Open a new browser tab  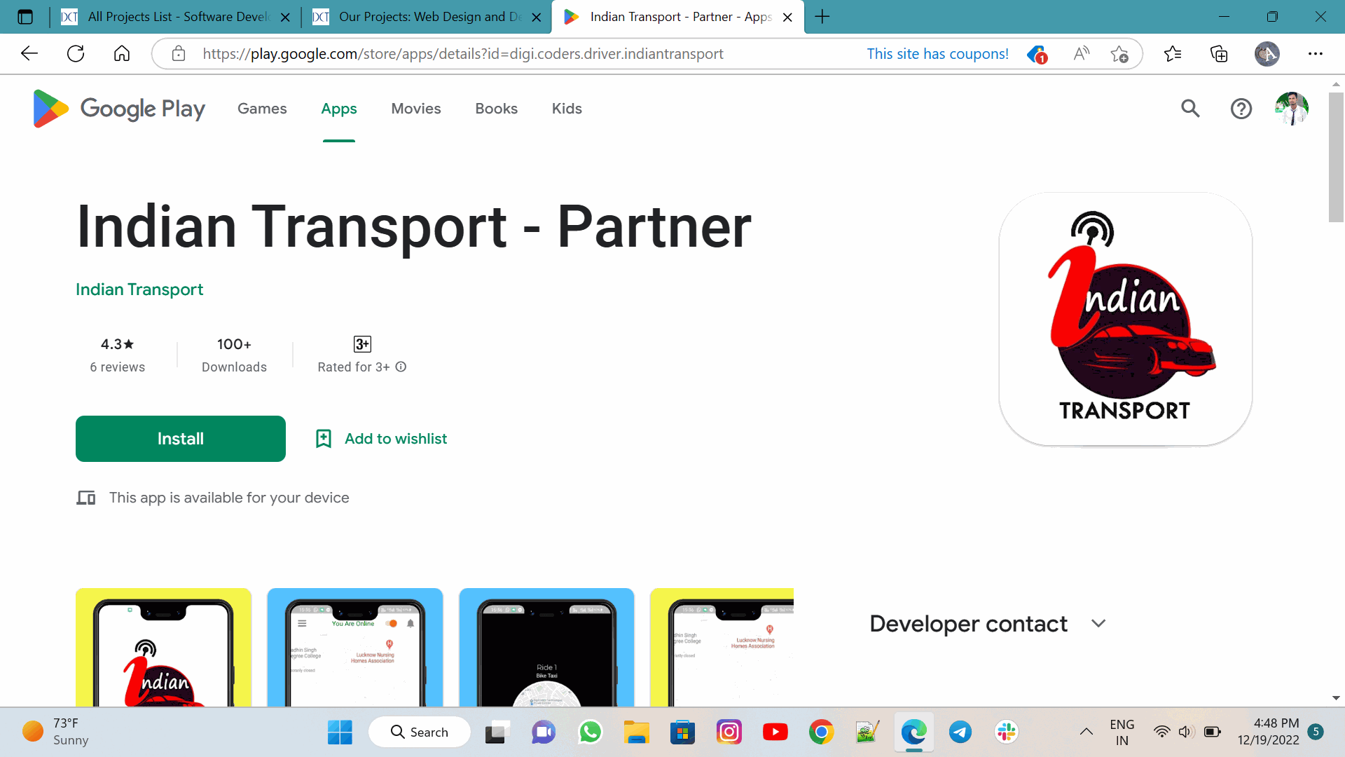(x=822, y=17)
